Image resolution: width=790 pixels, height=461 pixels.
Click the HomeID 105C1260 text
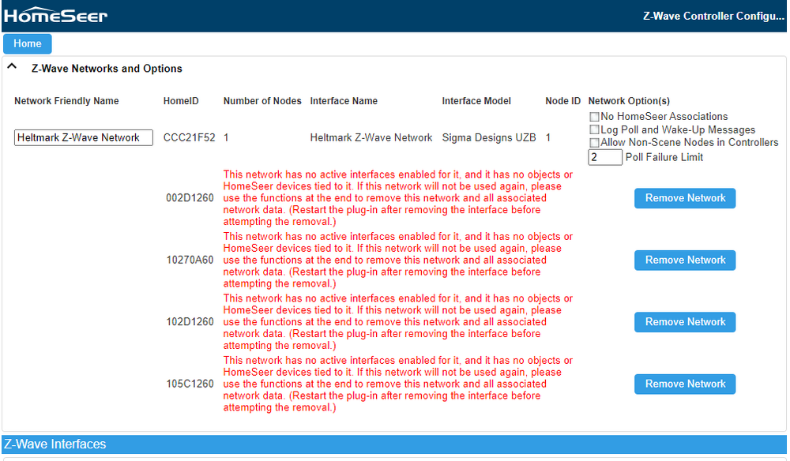(190, 384)
